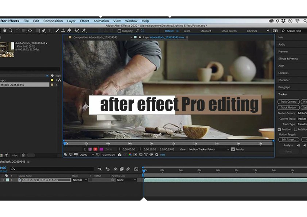Select the Roto Brush tool
307x217 pixels.
tap(77, 31)
